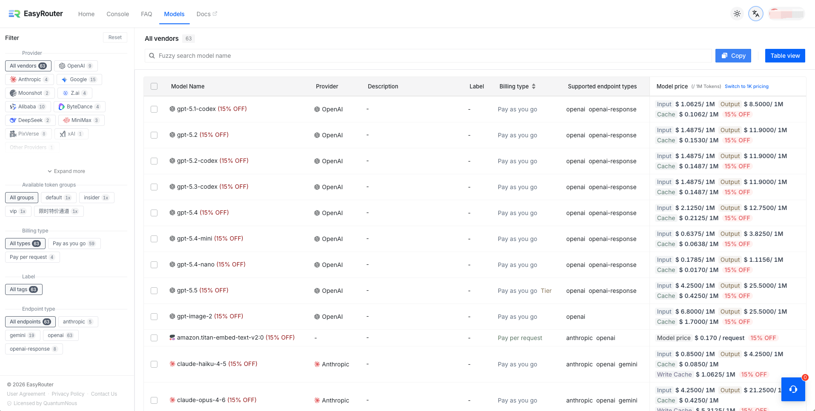
Task: Check the gpt-5.3-codex row checkbox
Action: click(x=154, y=187)
